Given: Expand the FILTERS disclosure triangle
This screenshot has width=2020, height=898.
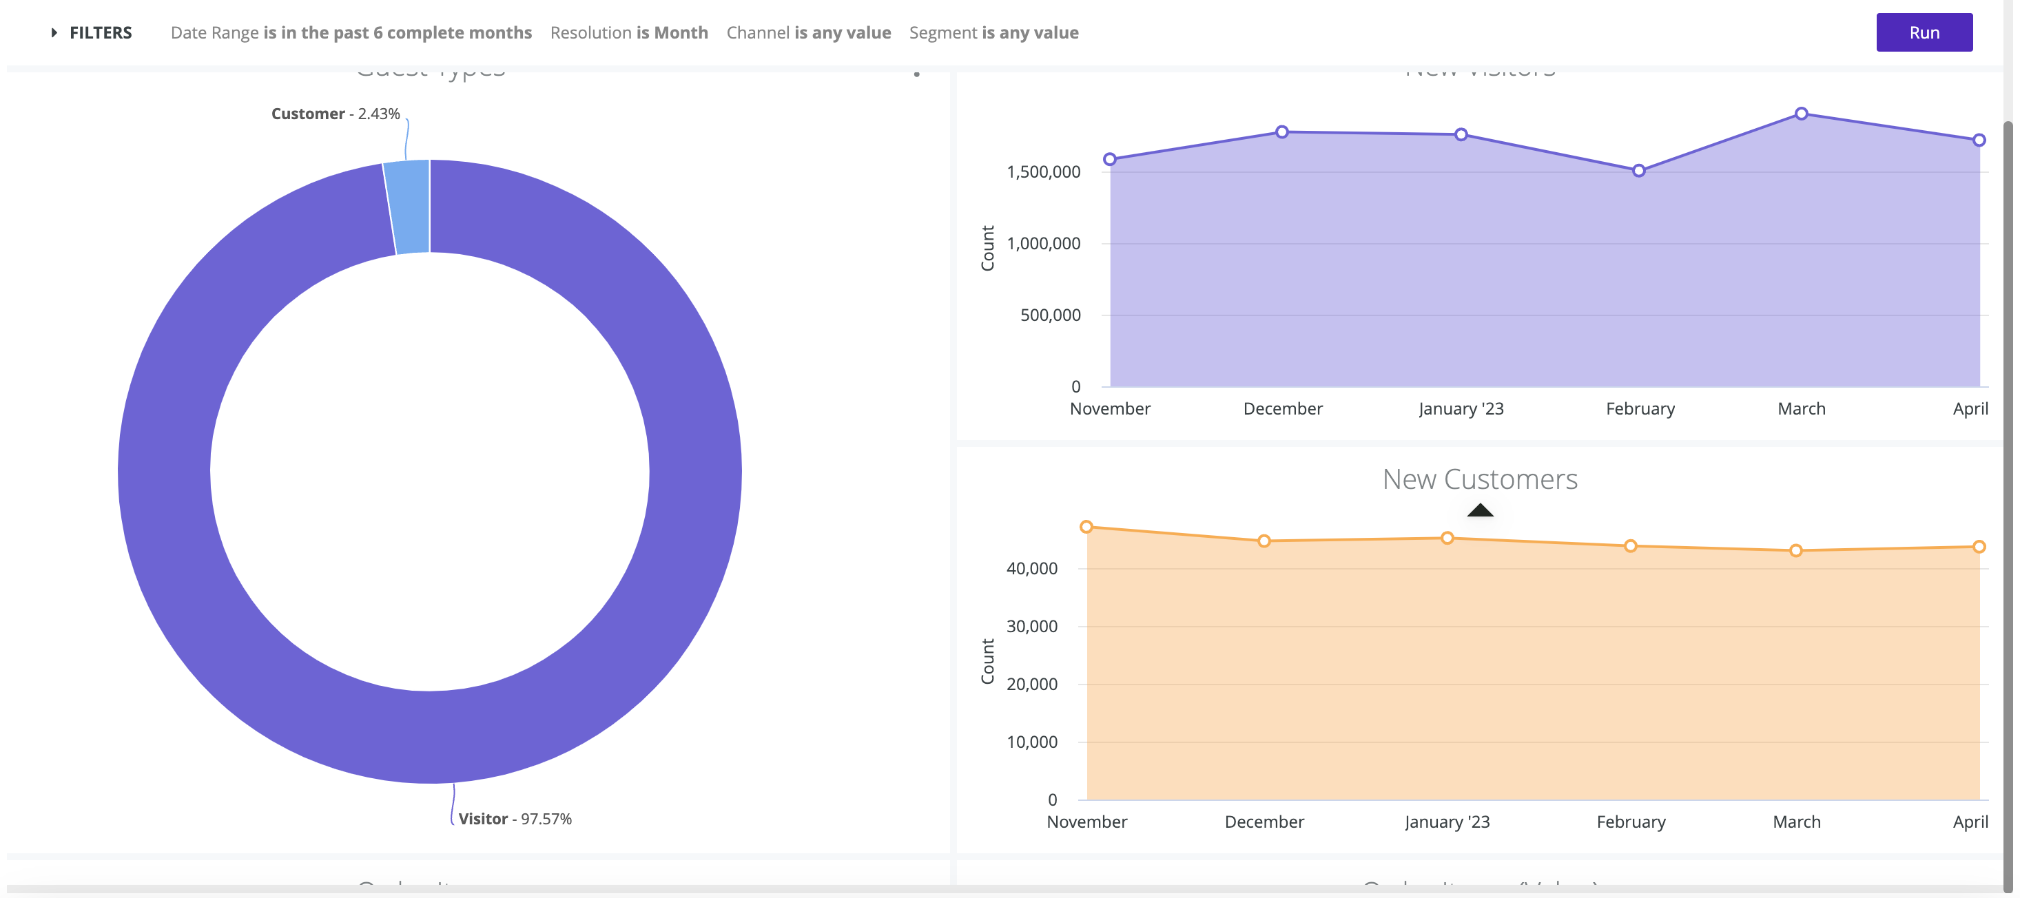Looking at the screenshot, I should pyautogui.click(x=53, y=32).
